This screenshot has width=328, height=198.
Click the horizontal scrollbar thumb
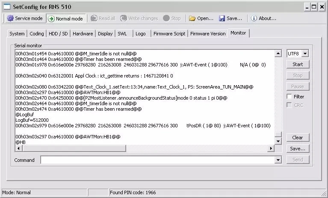coord(74,148)
